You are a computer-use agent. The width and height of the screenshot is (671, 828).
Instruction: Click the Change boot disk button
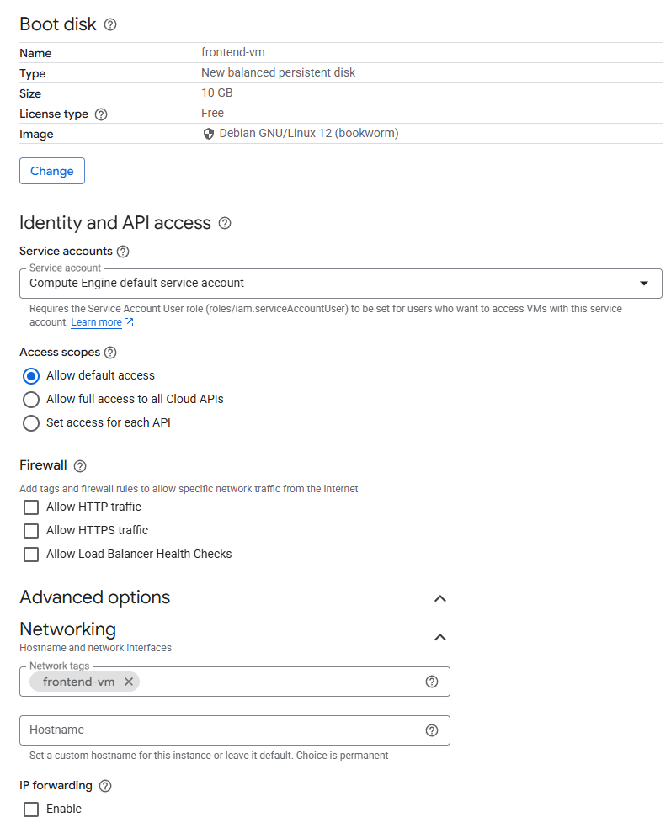[52, 171]
